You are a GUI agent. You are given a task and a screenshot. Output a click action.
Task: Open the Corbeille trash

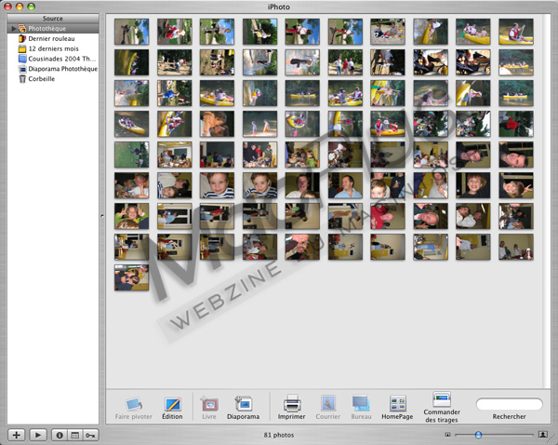point(53,79)
